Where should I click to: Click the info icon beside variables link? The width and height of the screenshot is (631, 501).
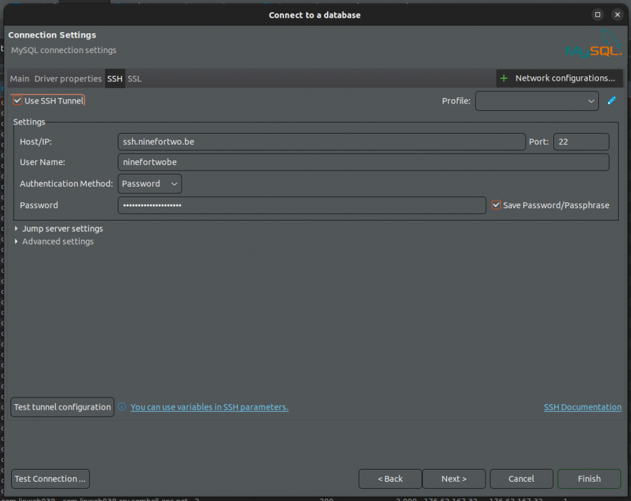(122, 407)
